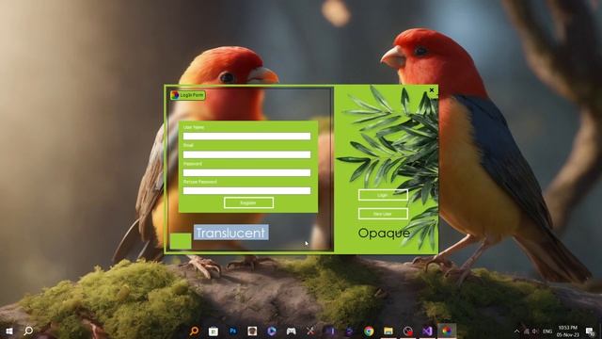Open the clock showing 10:53 PM
Viewport: 602px width, 339px height.
568,331
